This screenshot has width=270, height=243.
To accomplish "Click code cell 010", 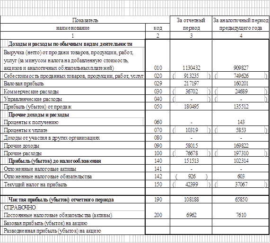I will (158, 68).
